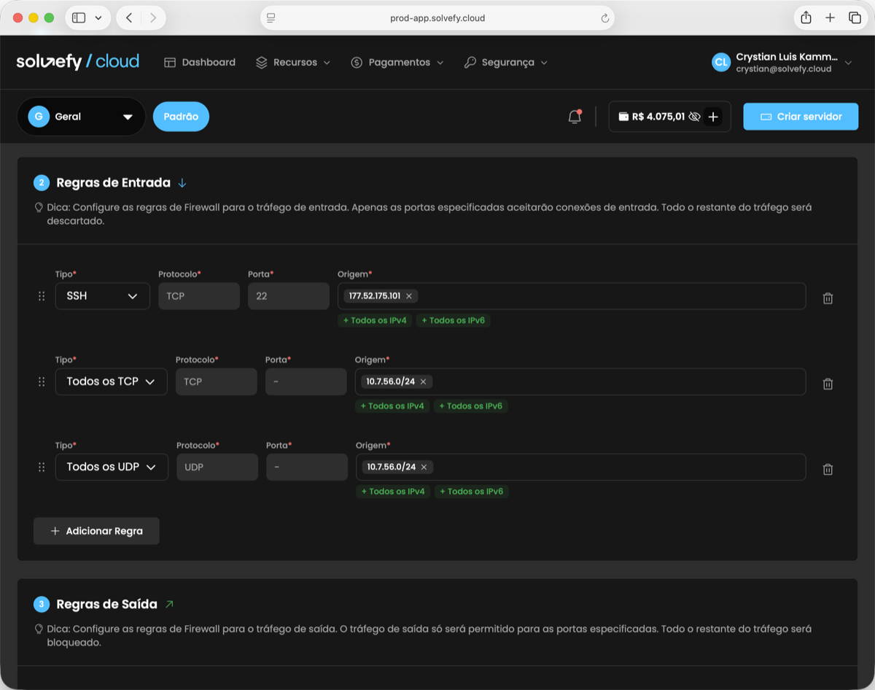Image resolution: width=875 pixels, height=690 pixels.
Task: Click the SSH rule Origem input field
Action: 572,296
